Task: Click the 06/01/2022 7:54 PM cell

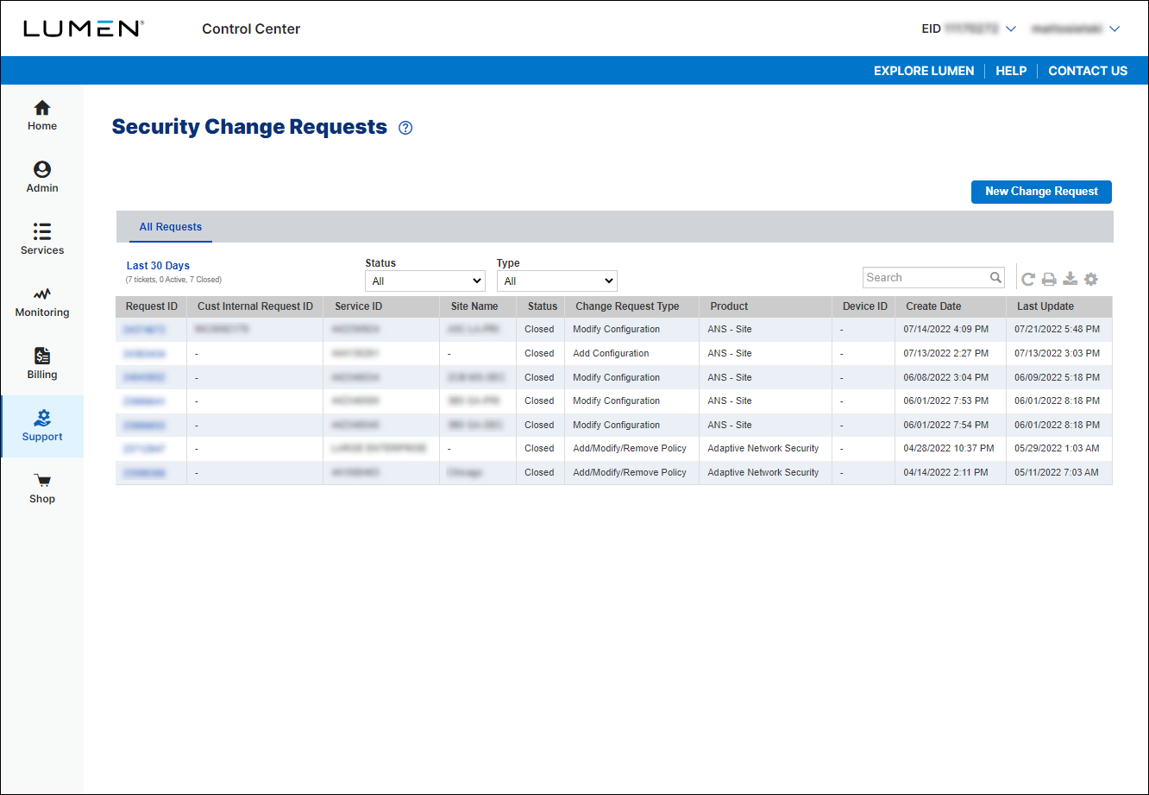Action: (945, 425)
